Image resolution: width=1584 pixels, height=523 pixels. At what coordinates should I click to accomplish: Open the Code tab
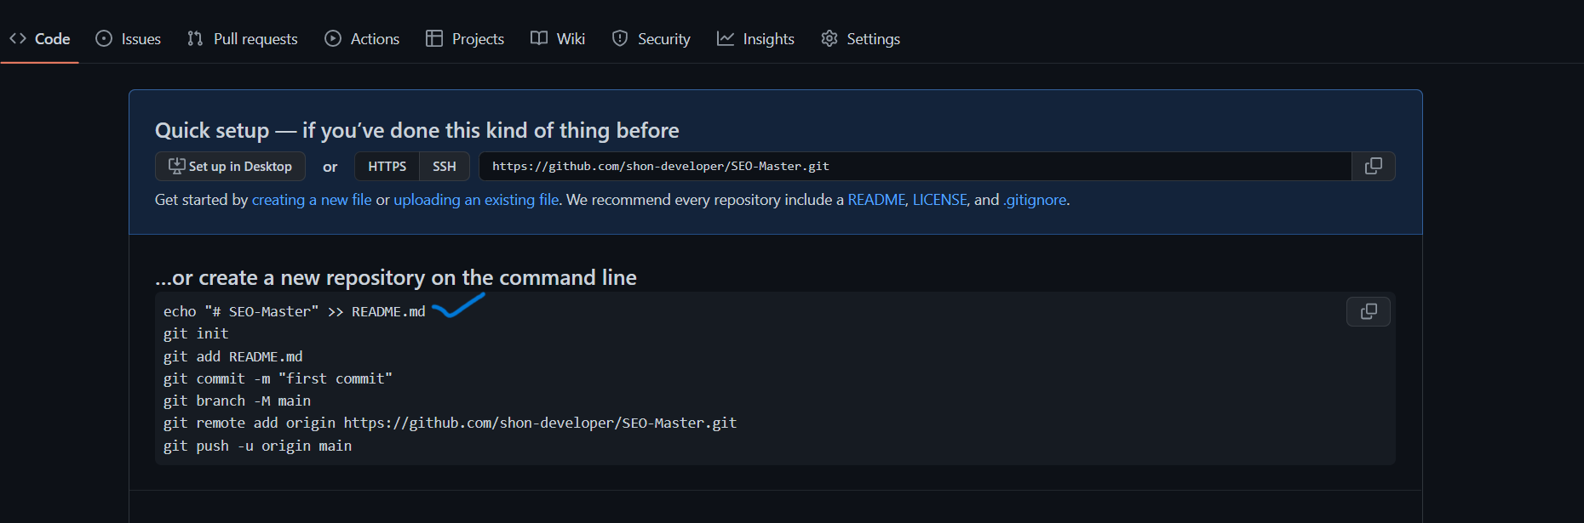point(39,39)
